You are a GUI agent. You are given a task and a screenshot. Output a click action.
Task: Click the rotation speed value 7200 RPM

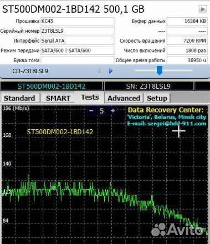coord(187,40)
